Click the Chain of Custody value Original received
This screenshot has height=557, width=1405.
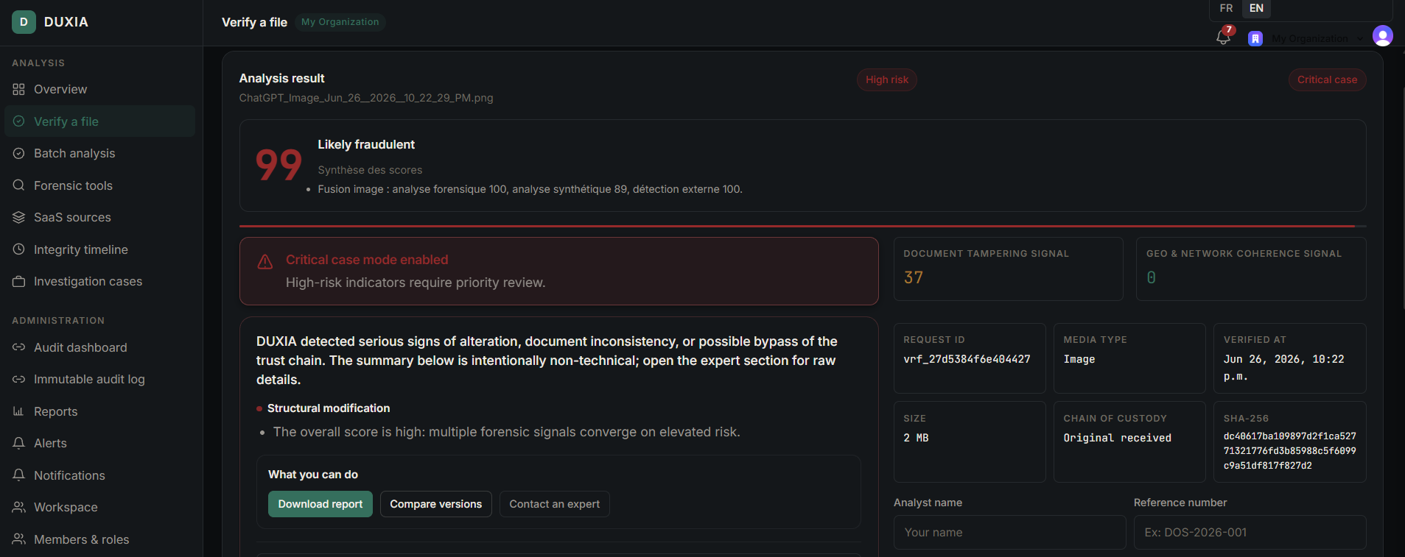pos(1118,438)
